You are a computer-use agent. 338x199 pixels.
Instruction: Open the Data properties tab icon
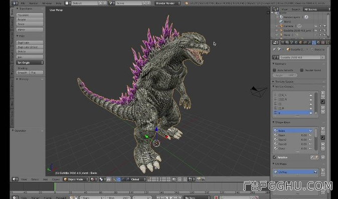click(314, 43)
